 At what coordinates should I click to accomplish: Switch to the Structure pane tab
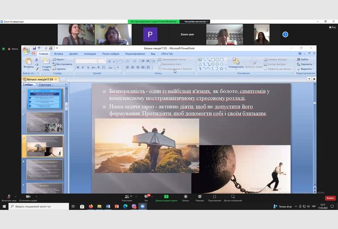[45, 85]
